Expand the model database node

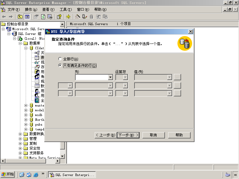coord(26,110)
